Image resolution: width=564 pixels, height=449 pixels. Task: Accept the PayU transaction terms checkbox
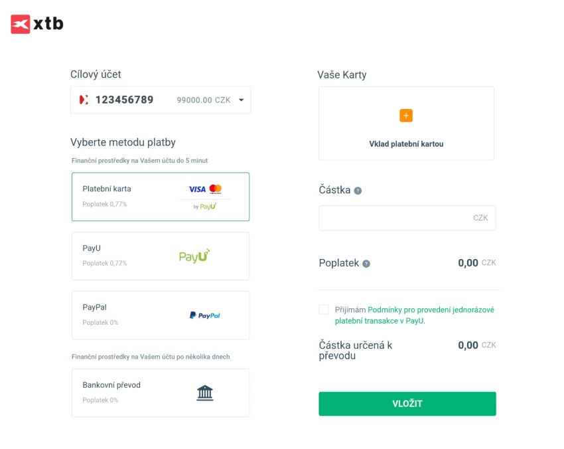tap(324, 310)
